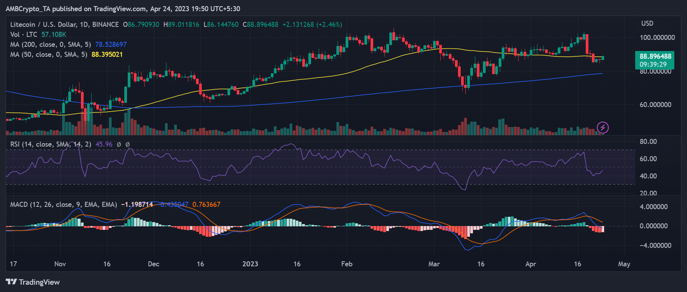Image resolution: width=687 pixels, height=292 pixels.
Task: Click the Apr date on time axis
Action: pyautogui.click(x=530, y=264)
